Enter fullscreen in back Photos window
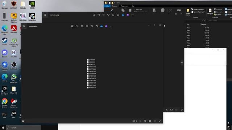The height and width of the screenshot is (130, 232). 182,110
